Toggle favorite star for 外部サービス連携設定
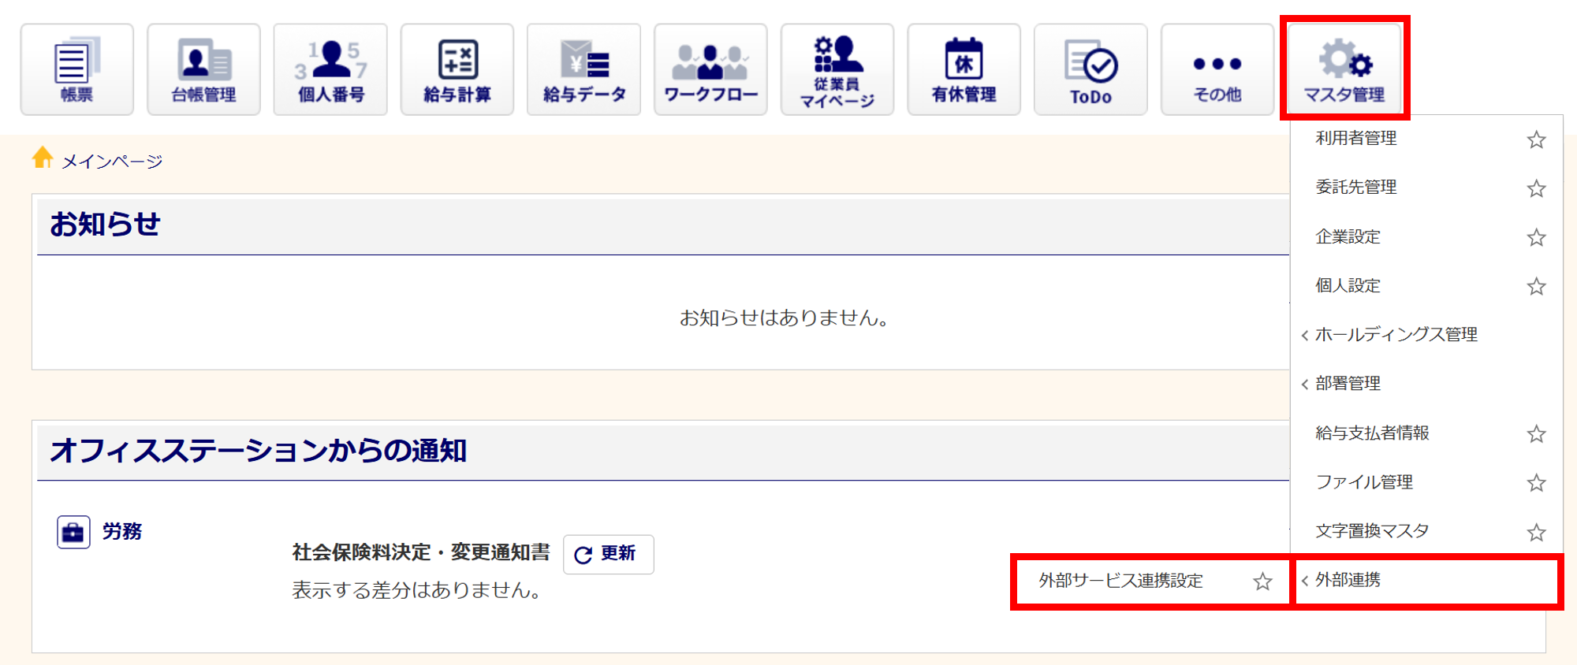 point(1262,581)
